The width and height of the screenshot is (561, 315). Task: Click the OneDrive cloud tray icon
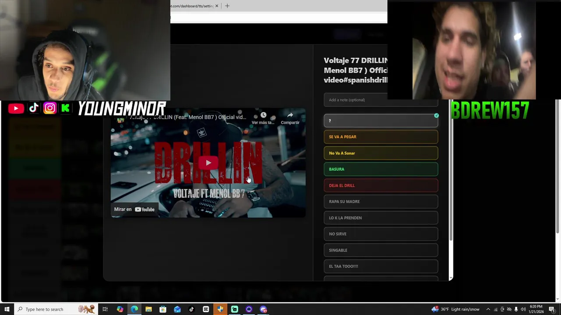509,309
